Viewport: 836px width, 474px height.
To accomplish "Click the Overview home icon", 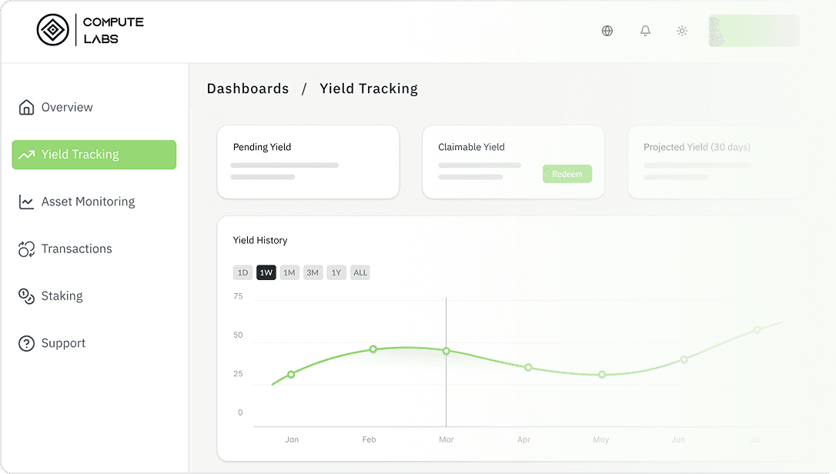I will (26, 107).
